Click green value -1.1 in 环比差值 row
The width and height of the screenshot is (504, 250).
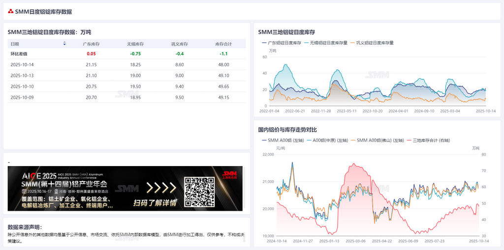click(x=224, y=54)
